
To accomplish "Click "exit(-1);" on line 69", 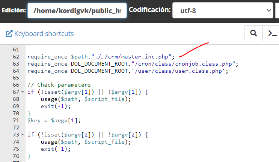I will click(56, 106).
